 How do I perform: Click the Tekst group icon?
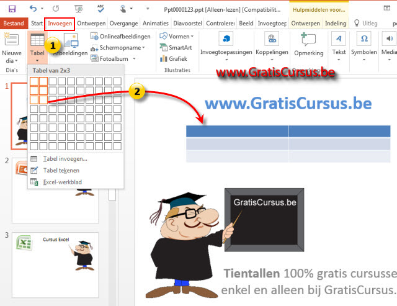[339, 38]
